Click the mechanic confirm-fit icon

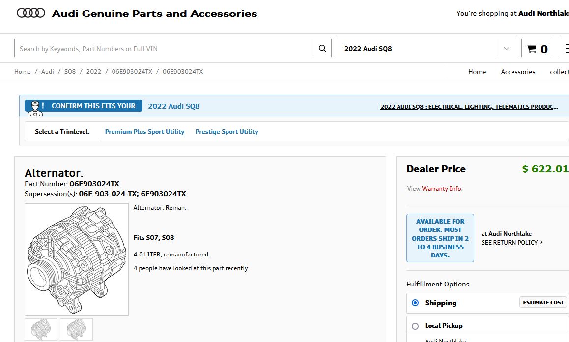[35, 109]
